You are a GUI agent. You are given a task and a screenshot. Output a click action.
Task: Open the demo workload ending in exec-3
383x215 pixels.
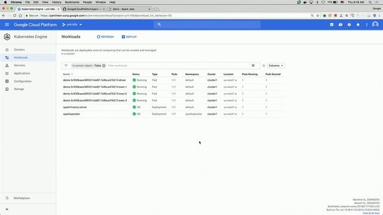click(x=95, y=100)
